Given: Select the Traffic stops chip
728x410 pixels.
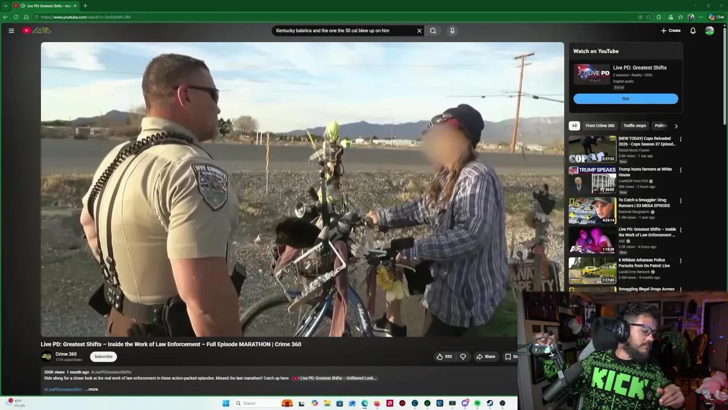Looking at the screenshot, I should (635, 126).
